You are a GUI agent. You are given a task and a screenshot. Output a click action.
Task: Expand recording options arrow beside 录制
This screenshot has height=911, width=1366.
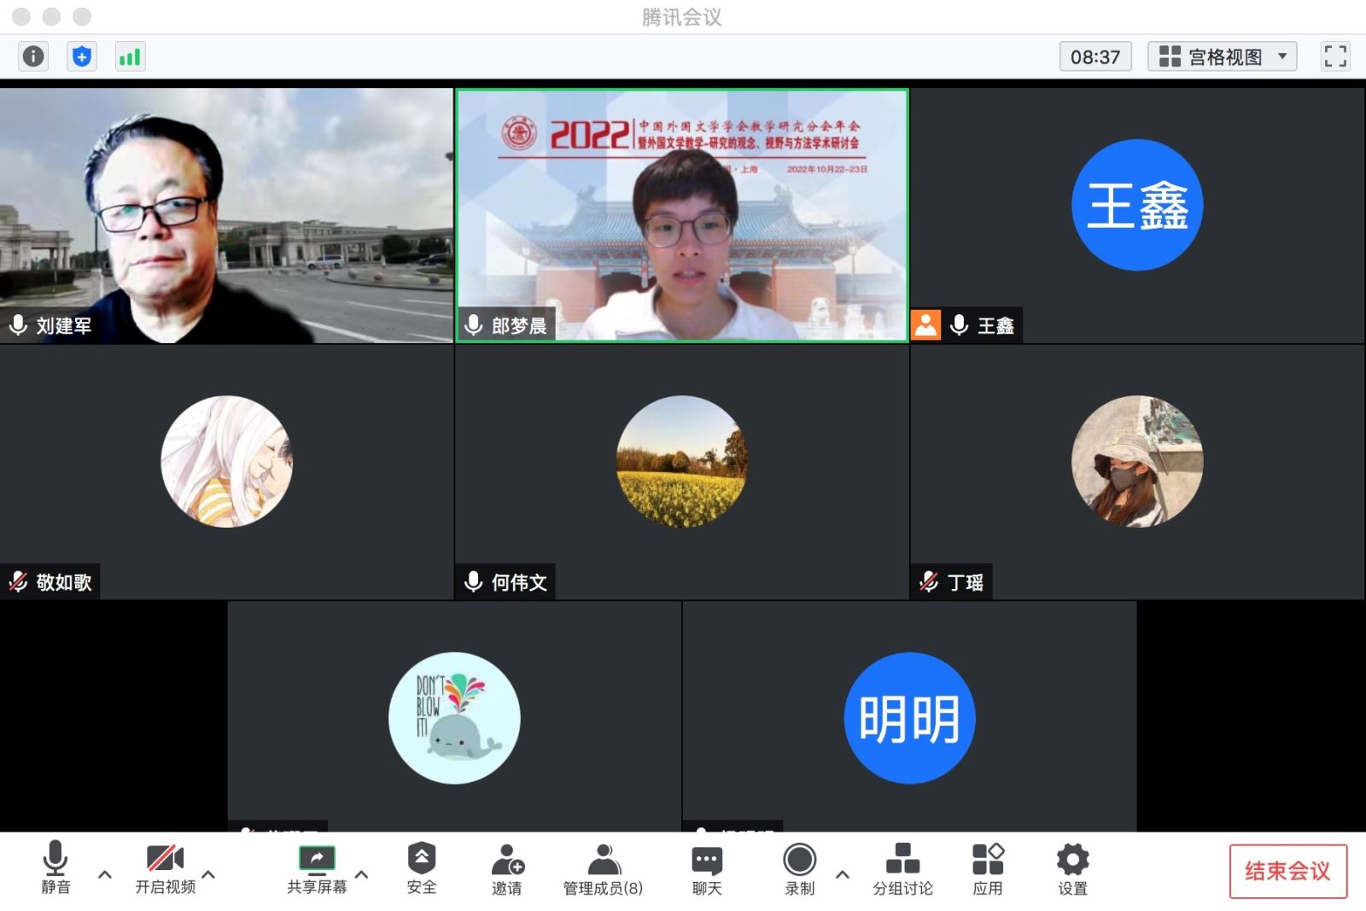[x=843, y=874]
